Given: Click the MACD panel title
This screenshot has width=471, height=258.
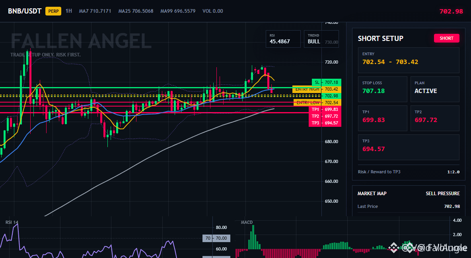Looking at the screenshot, I should pyautogui.click(x=247, y=222).
